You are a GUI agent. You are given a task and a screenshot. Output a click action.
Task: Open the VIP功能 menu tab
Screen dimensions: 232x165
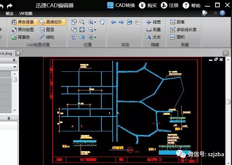click(x=26, y=14)
